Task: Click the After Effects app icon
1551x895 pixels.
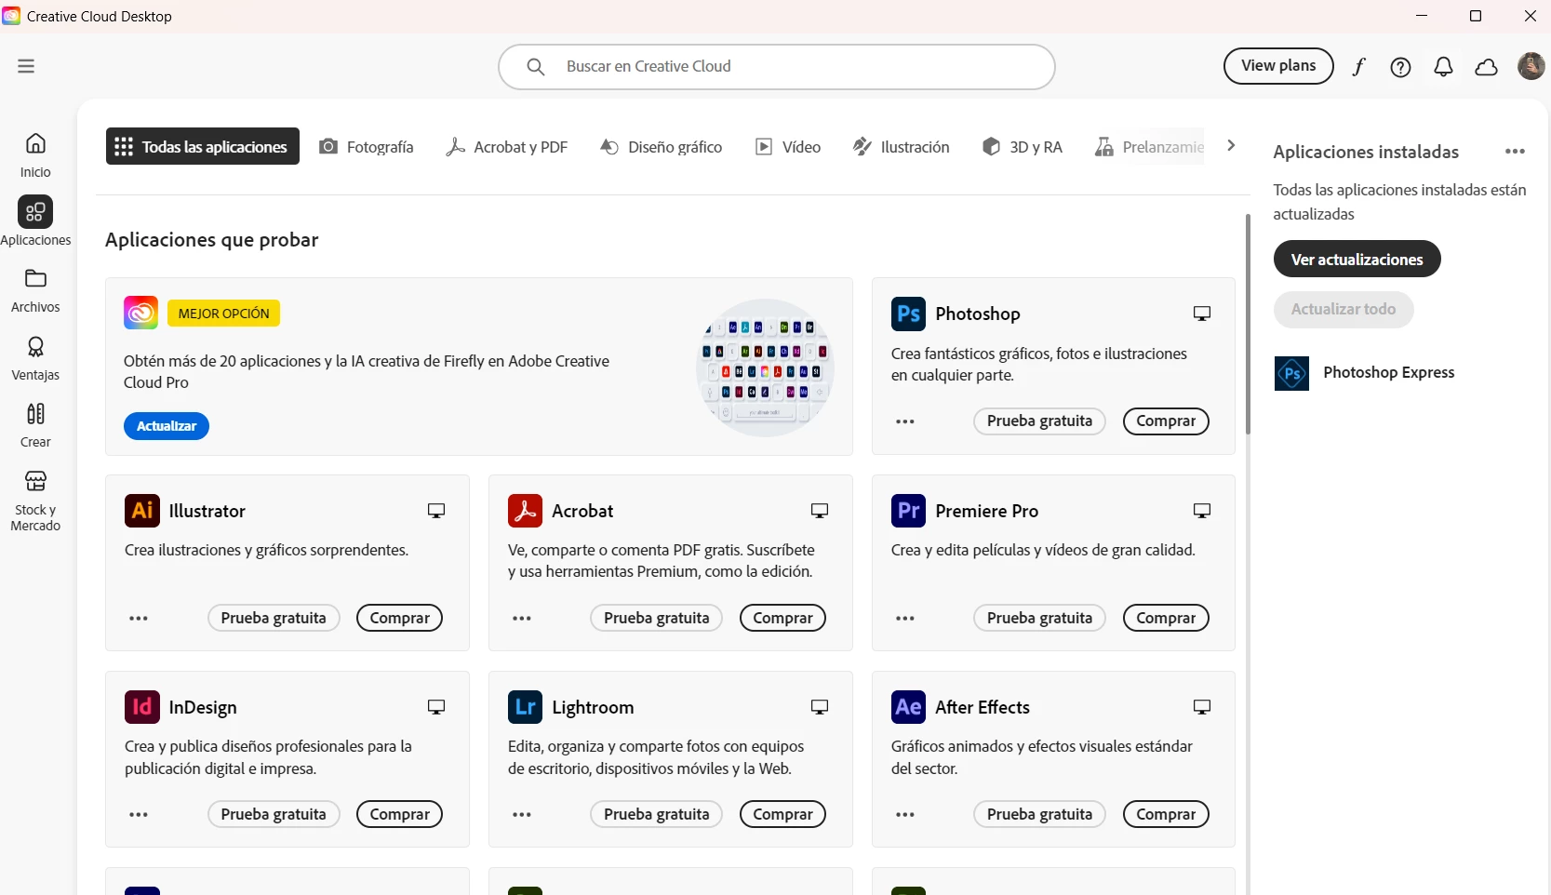Action: [908, 707]
